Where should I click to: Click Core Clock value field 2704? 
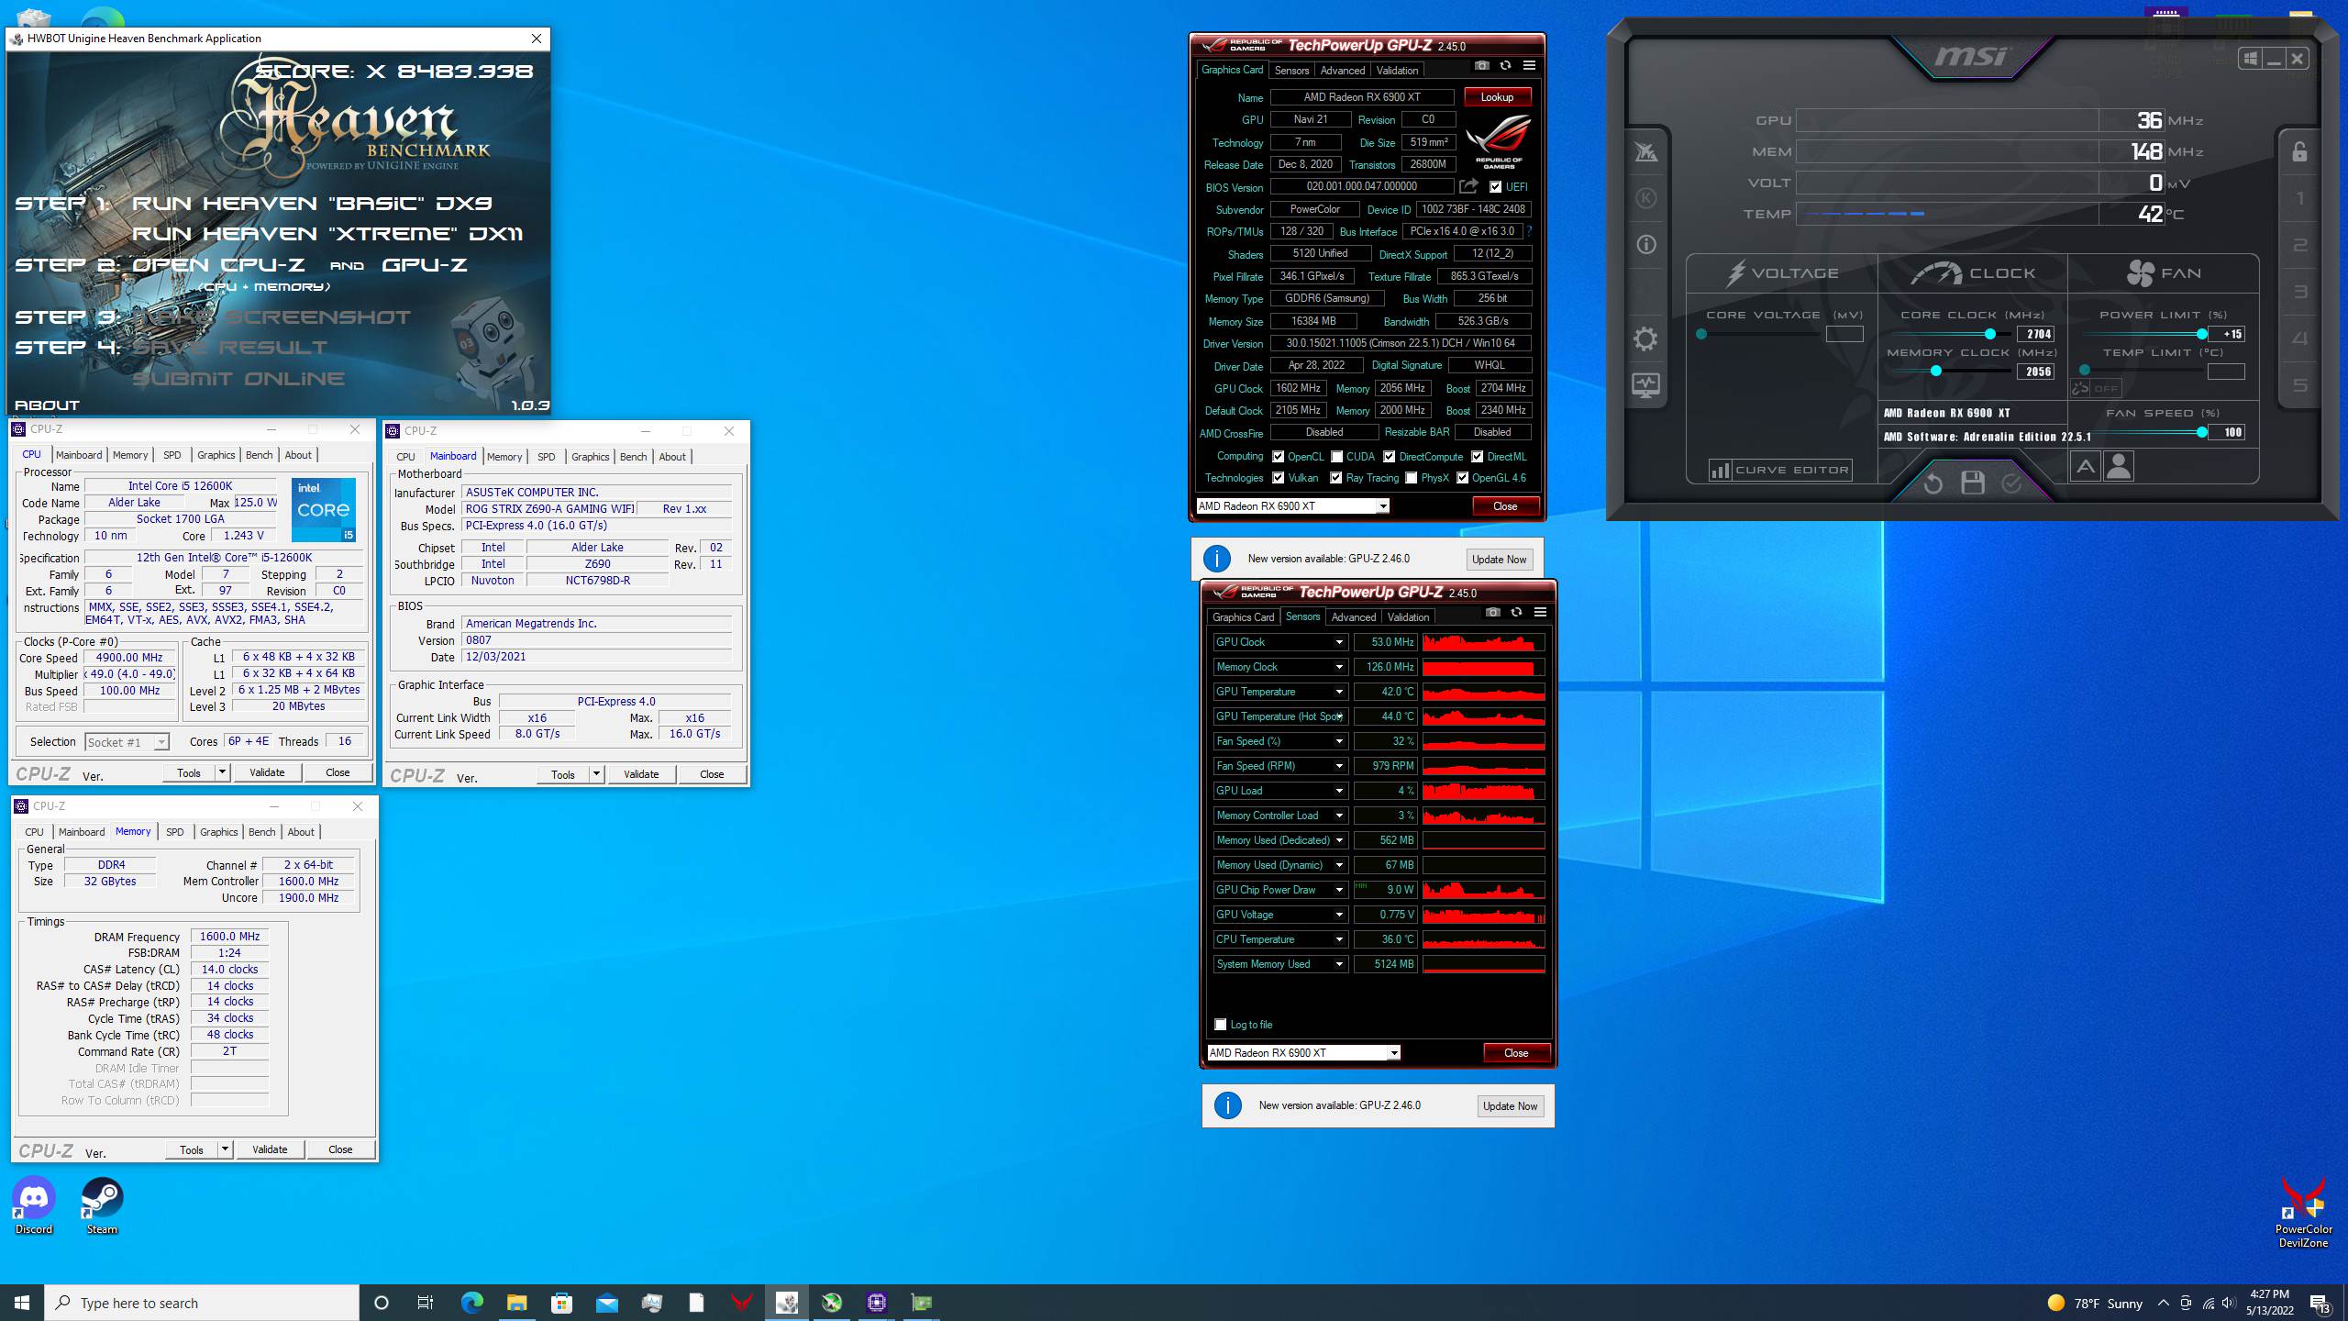pos(2035,334)
